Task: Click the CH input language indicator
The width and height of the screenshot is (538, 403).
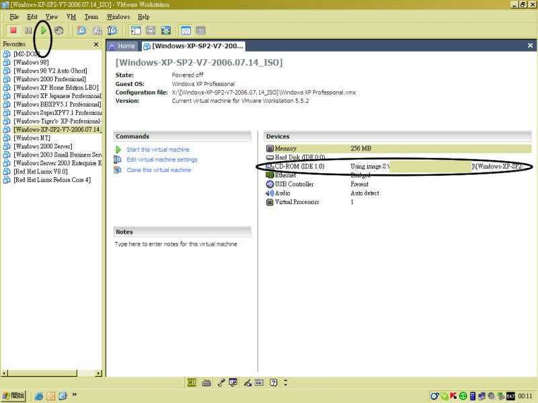Action: tap(192, 382)
